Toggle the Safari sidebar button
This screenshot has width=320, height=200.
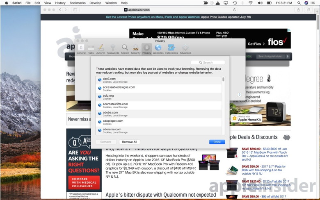(x=75, y=9)
